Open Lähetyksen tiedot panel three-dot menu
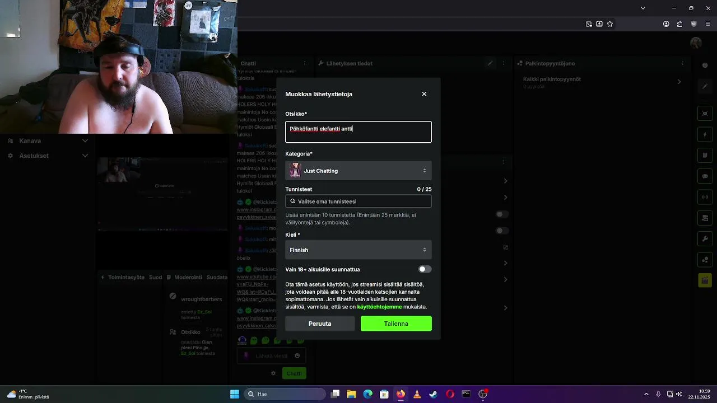717x403 pixels. tap(504, 63)
